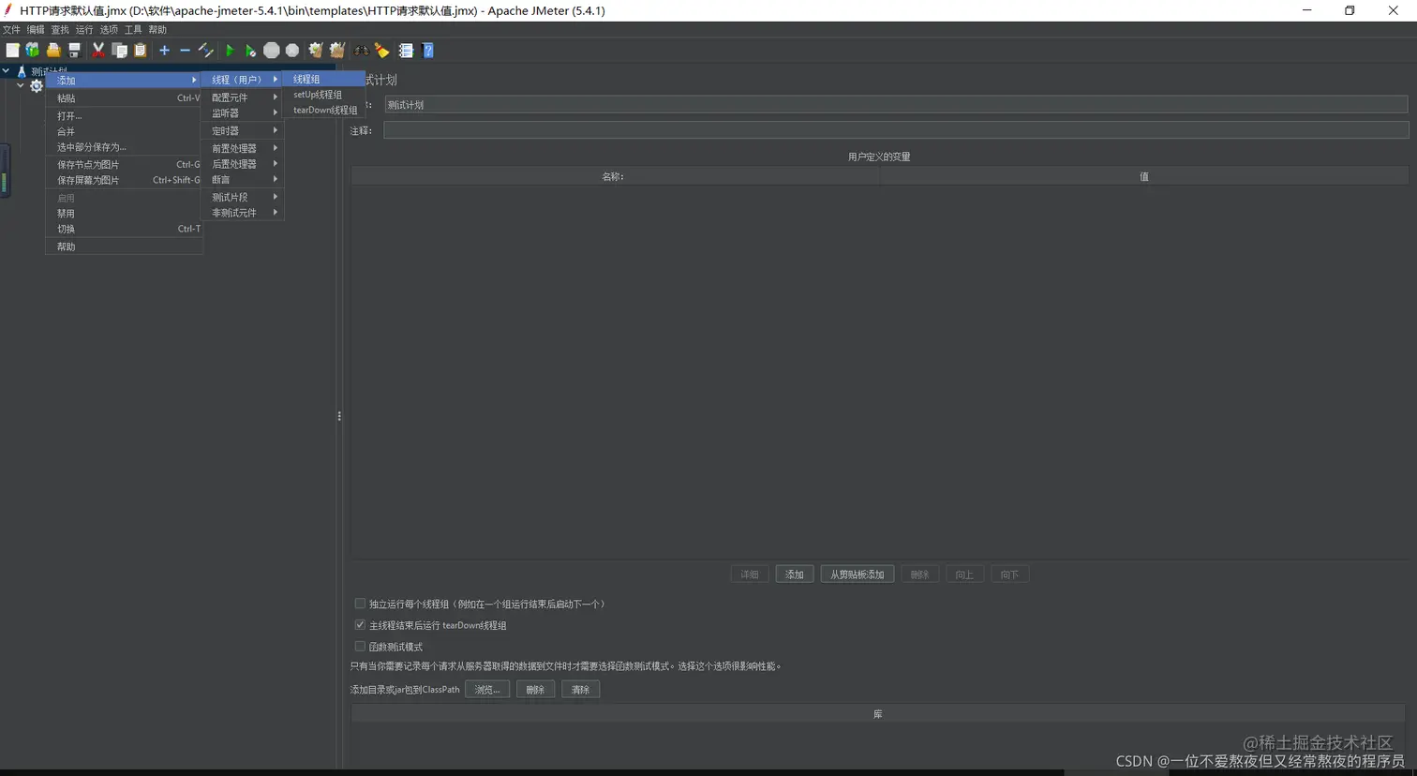Enable the 函数测试模式 checkbox
Viewport: 1417px width, 776px height.
pos(360,647)
